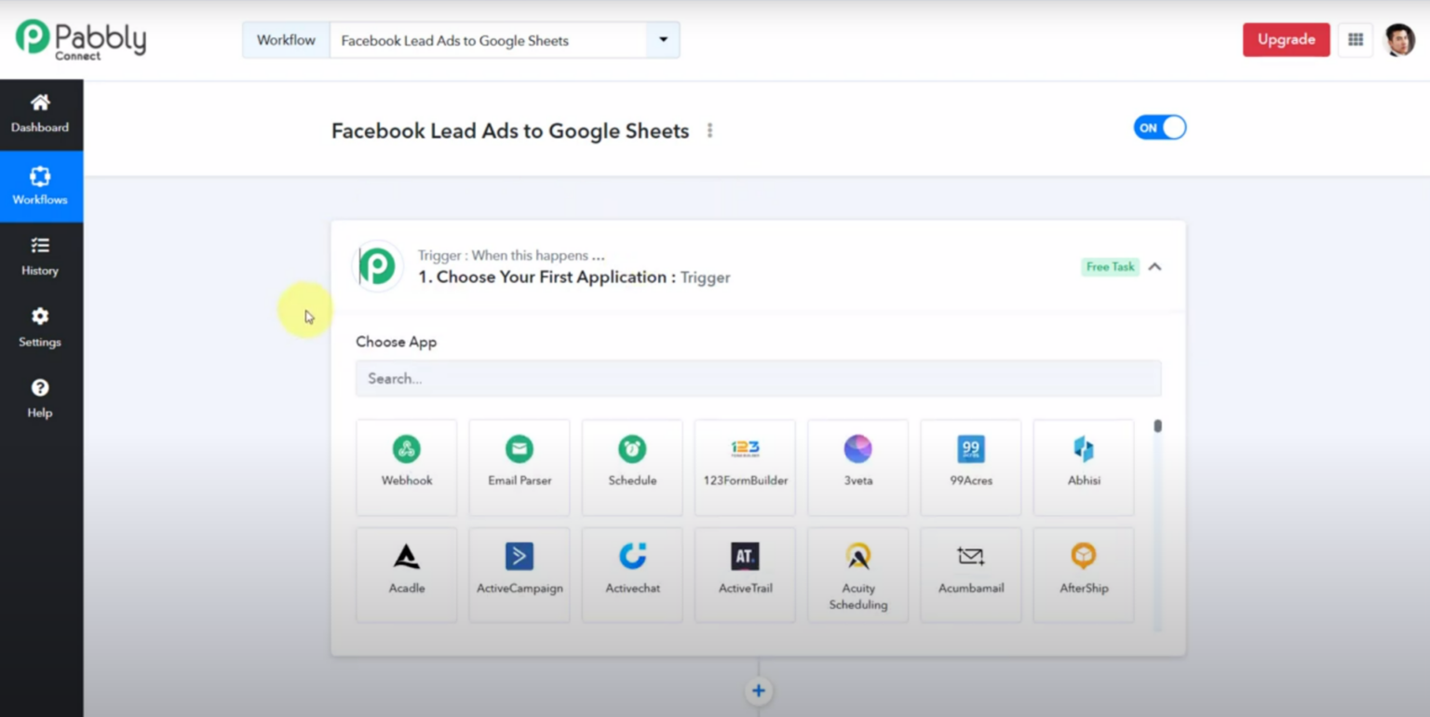The image size is (1430, 717).
Task: Select the Email Parser app
Action: (x=519, y=467)
